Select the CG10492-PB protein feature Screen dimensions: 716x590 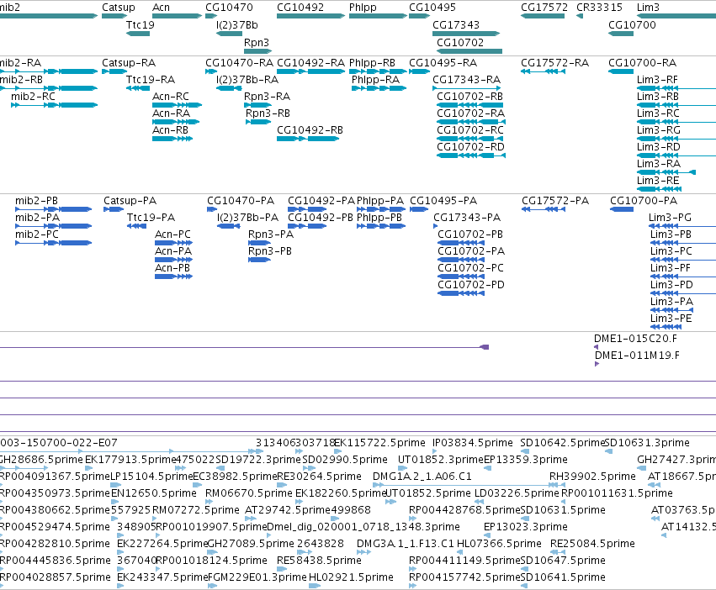(x=307, y=226)
